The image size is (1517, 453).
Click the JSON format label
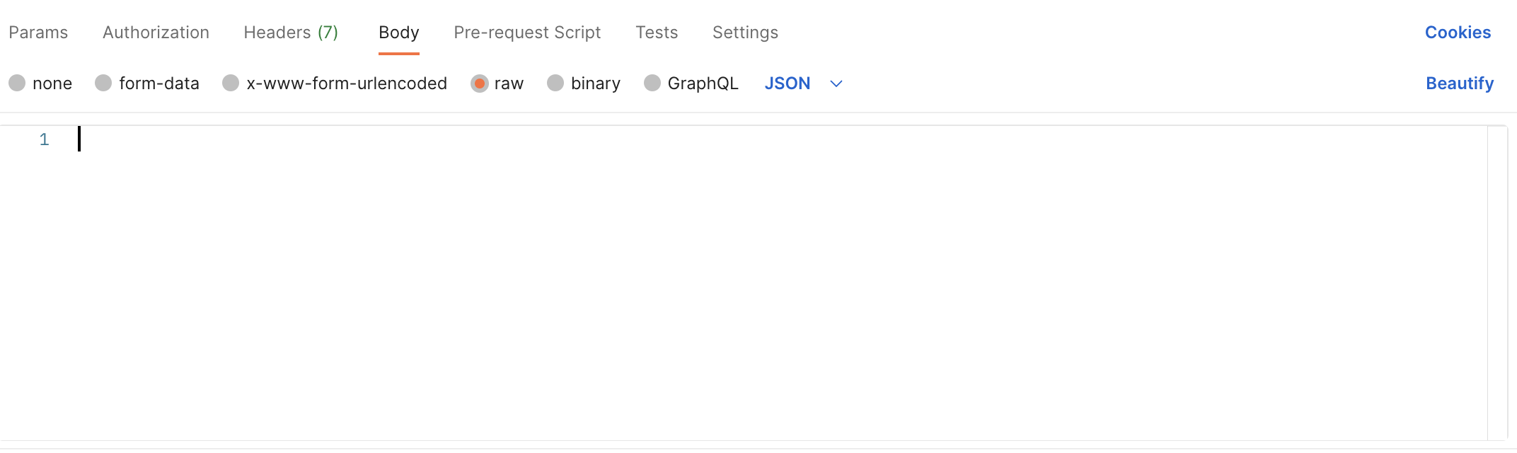[787, 84]
